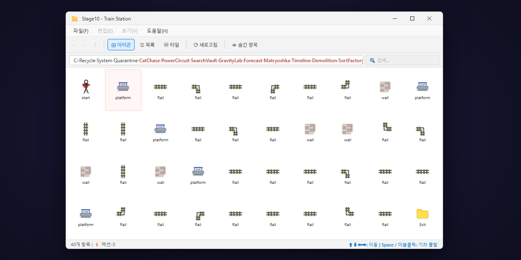The width and height of the screenshot is (521, 260).
Task: Jump to SearchVault in the address path
Action: point(203,61)
